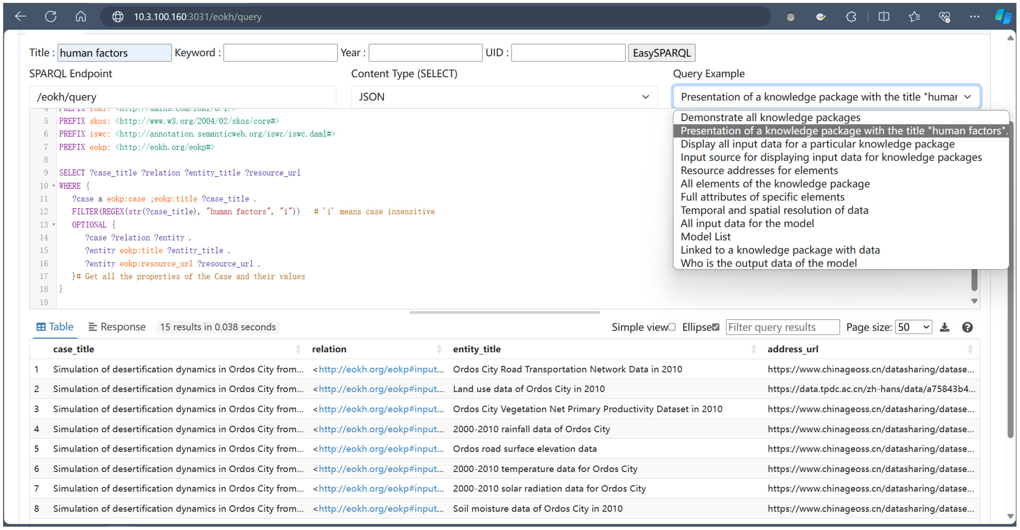Focus the Year input field
The width and height of the screenshot is (1020, 530).
(x=426, y=53)
